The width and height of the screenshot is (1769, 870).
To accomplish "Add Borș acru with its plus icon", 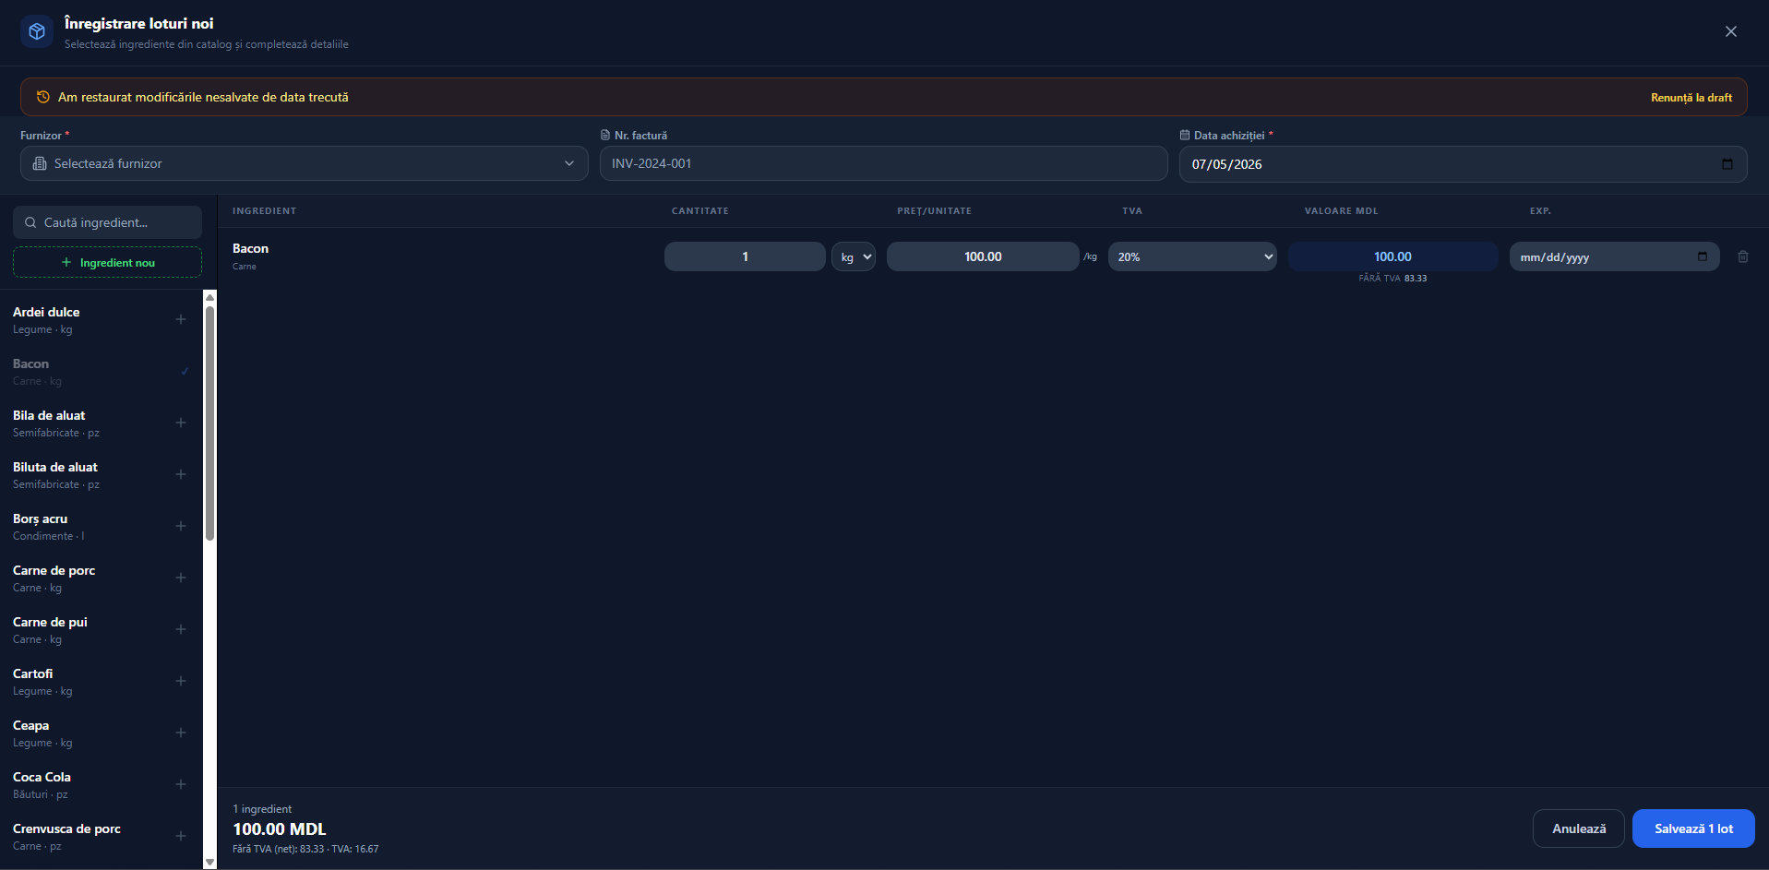I will tap(181, 526).
